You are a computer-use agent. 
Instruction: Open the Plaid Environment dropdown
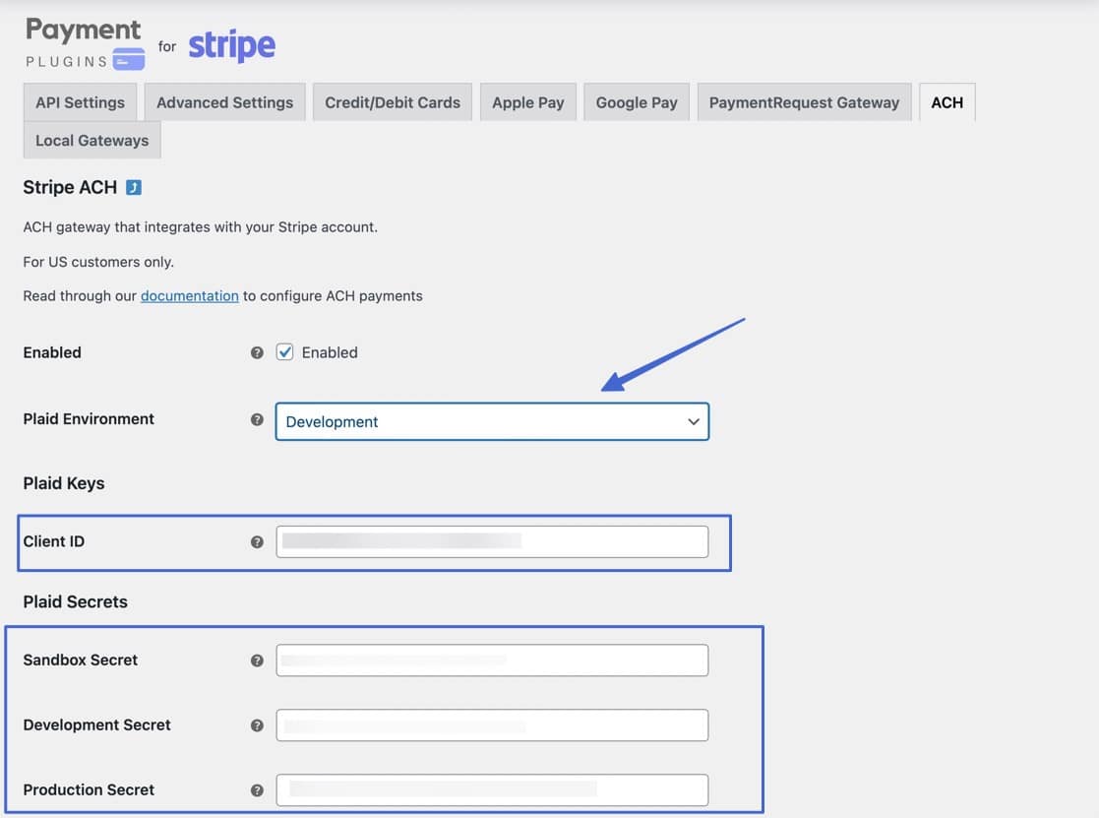(x=492, y=421)
